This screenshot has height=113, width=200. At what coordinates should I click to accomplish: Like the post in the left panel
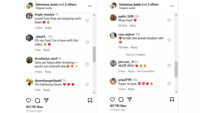(x=29, y=100)
